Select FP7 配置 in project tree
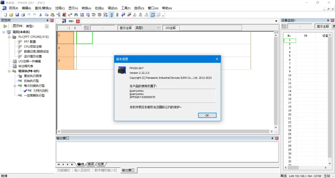 tap(30, 42)
